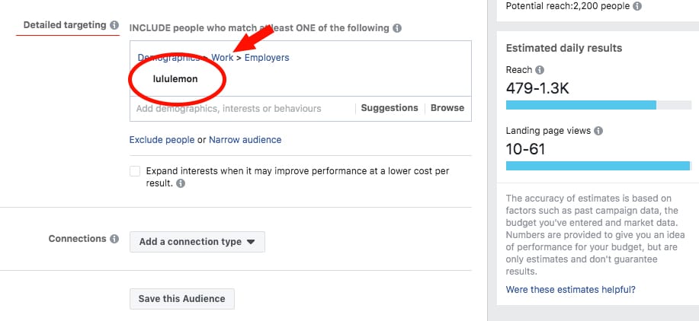The height and width of the screenshot is (321, 699).
Task: Click info icon next to Potential reach
Action: tap(637, 5)
